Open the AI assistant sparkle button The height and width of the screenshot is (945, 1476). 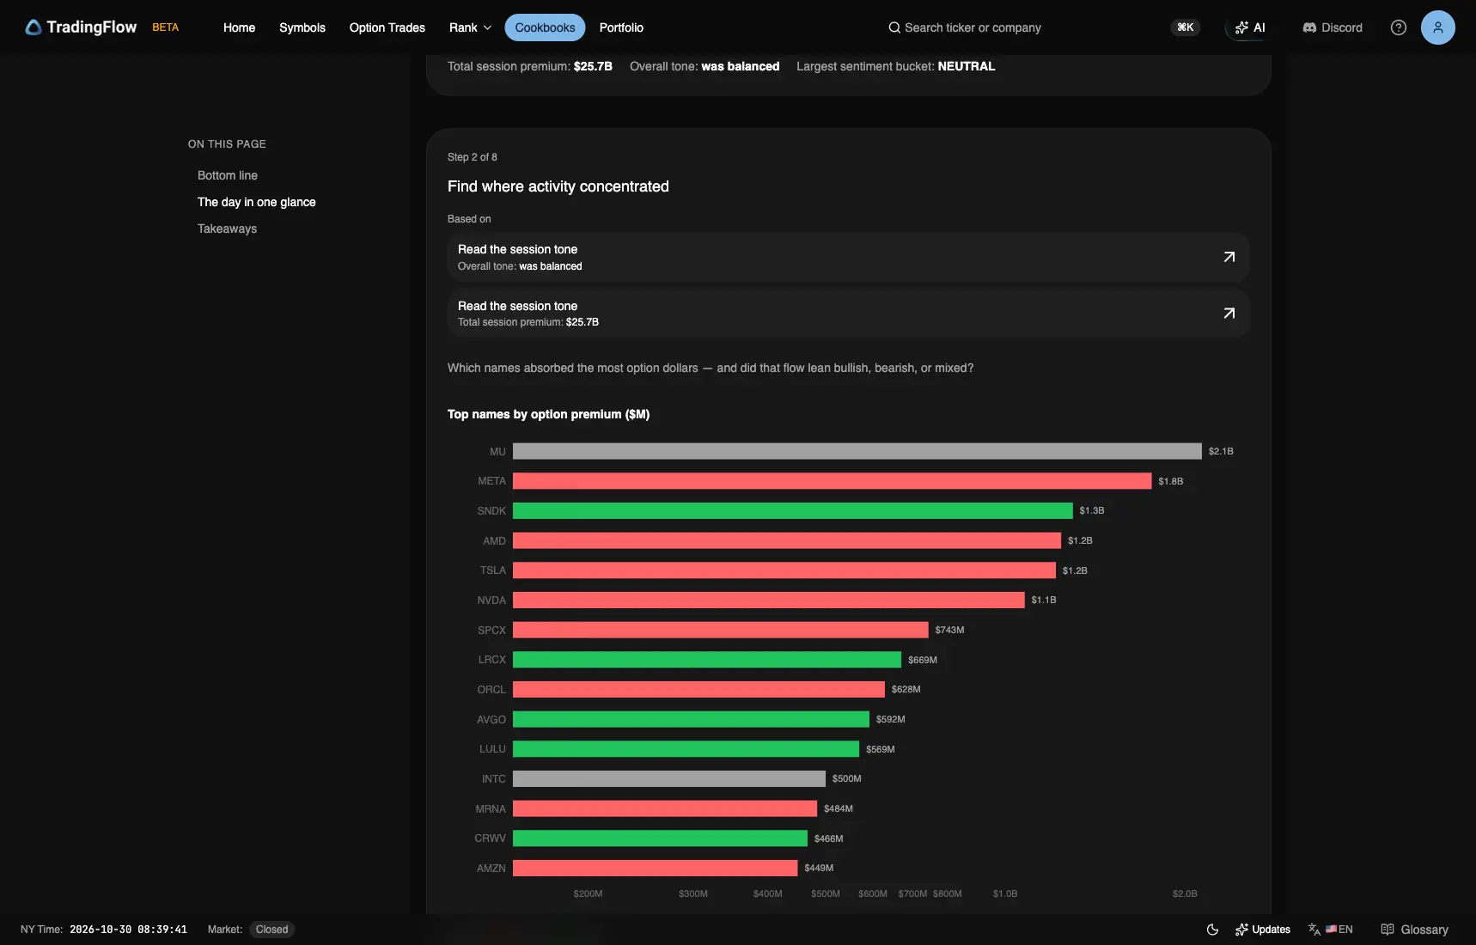pyautogui.click(x=1250, y=27)
